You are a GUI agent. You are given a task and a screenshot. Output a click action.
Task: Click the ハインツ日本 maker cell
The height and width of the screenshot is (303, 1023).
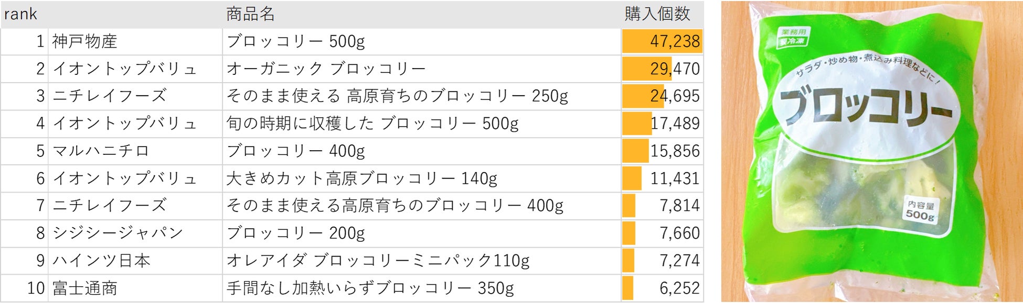101,261
